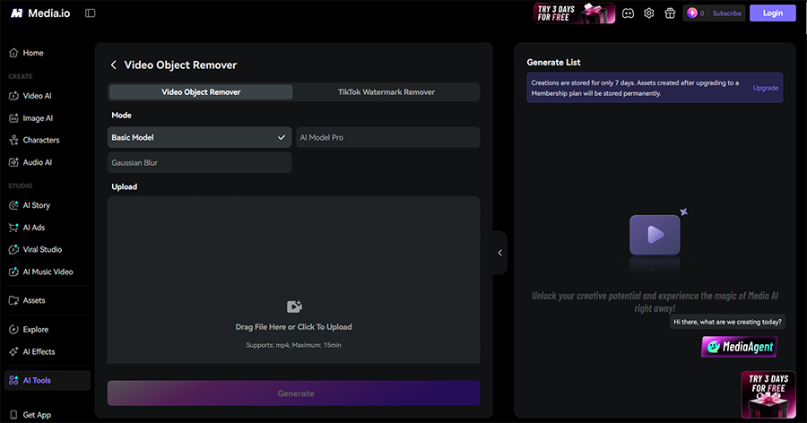807x423 pixels.
Task: Toggle the sidebar collapse icon
Action: click(90, 13)
